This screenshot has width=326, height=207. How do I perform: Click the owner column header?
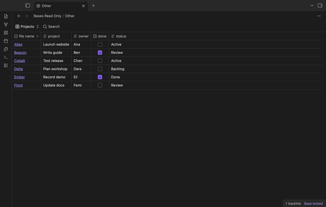tap(81, 36)
